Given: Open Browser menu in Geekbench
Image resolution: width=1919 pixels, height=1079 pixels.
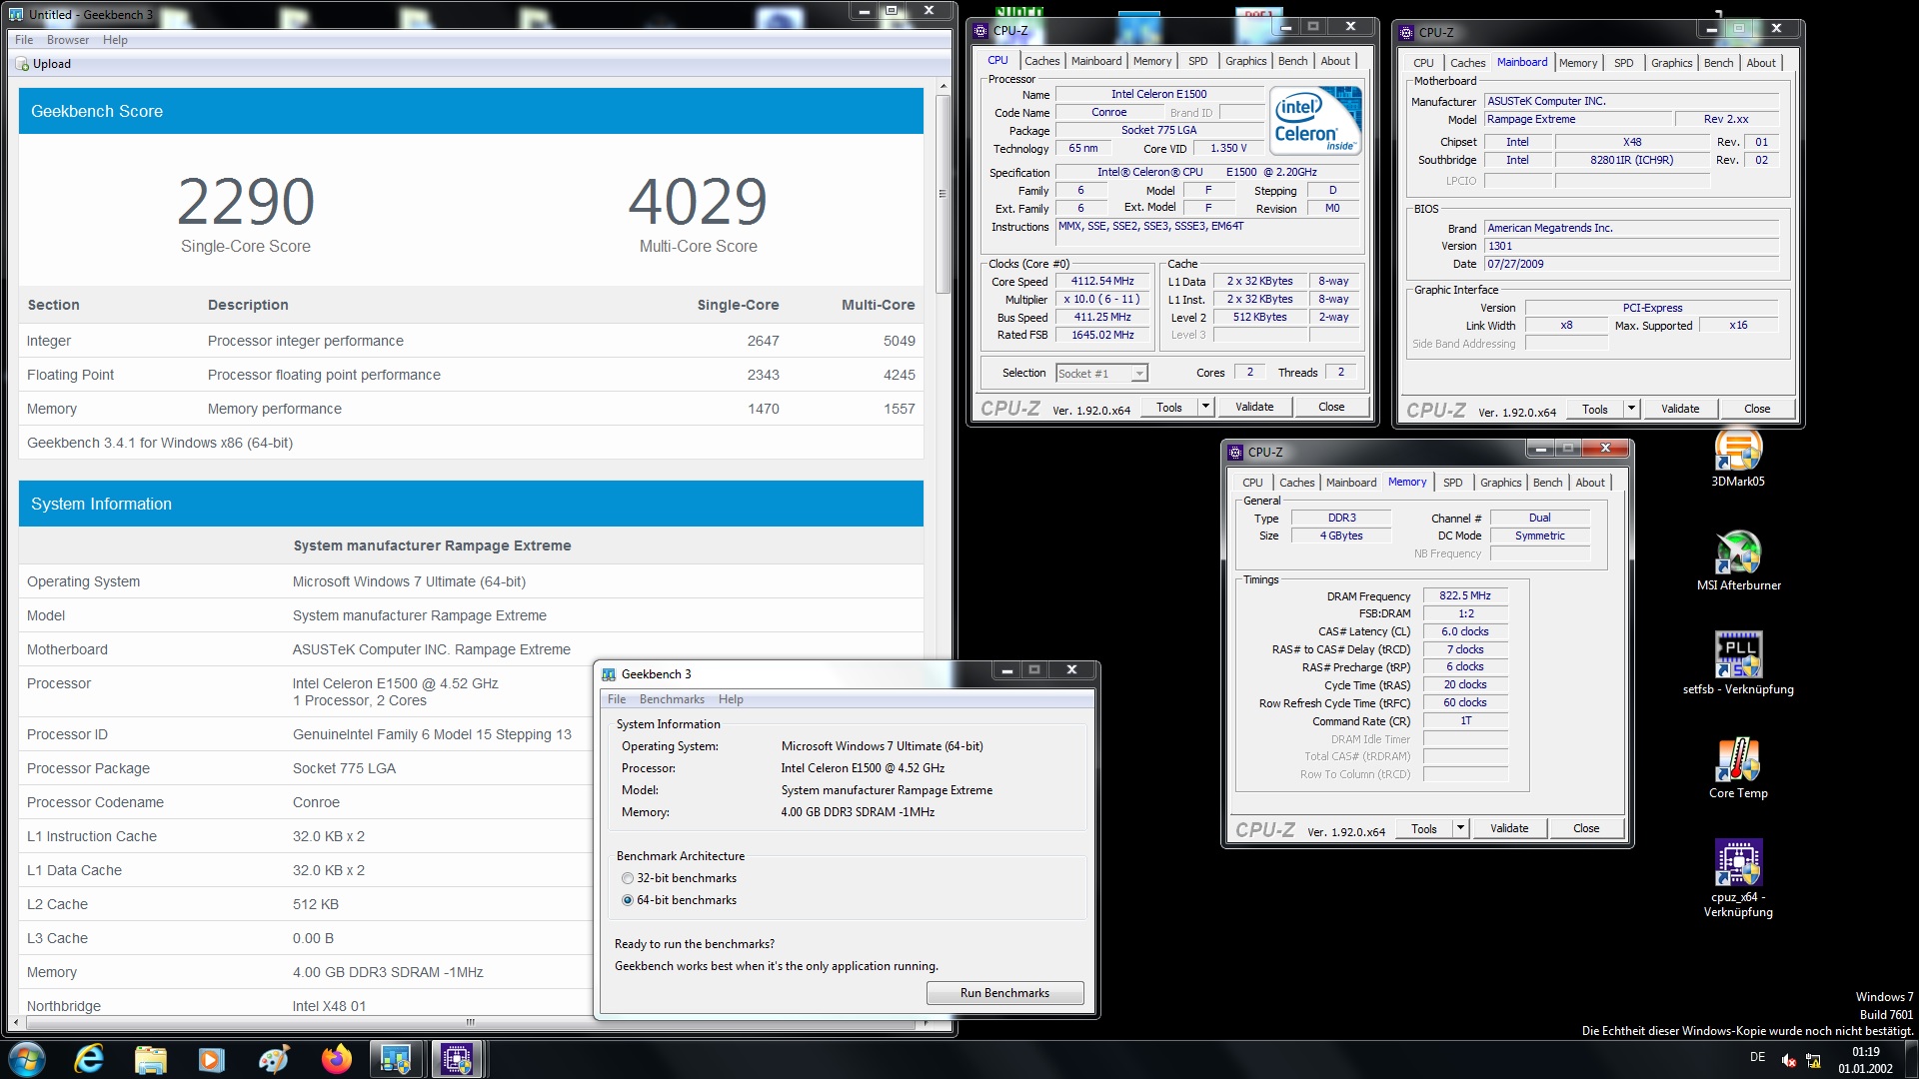Looking at the screenshot, I should [x=68, y=40].
